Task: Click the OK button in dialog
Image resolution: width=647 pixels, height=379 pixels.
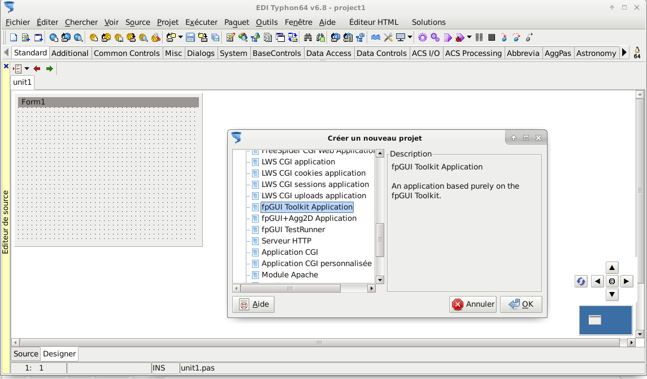Action: click(521, 304)
